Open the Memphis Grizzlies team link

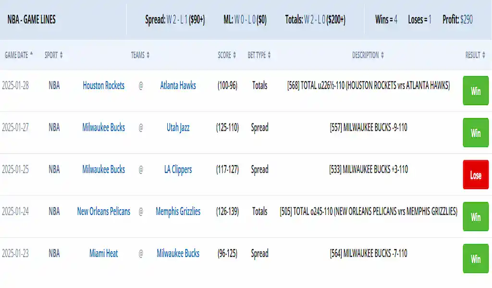pos(178,212)
